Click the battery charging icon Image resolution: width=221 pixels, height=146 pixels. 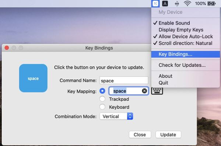pyautogui.click(x=211, y=4)
